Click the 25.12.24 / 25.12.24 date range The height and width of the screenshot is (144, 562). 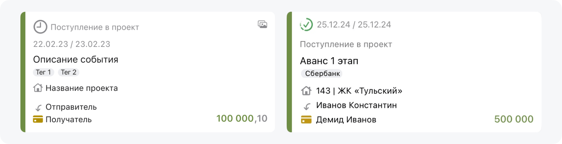354,24
